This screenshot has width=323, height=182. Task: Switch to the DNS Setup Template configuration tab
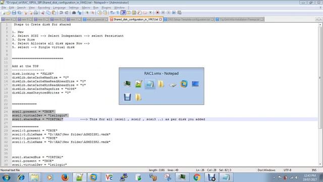[x=189, y=19]
